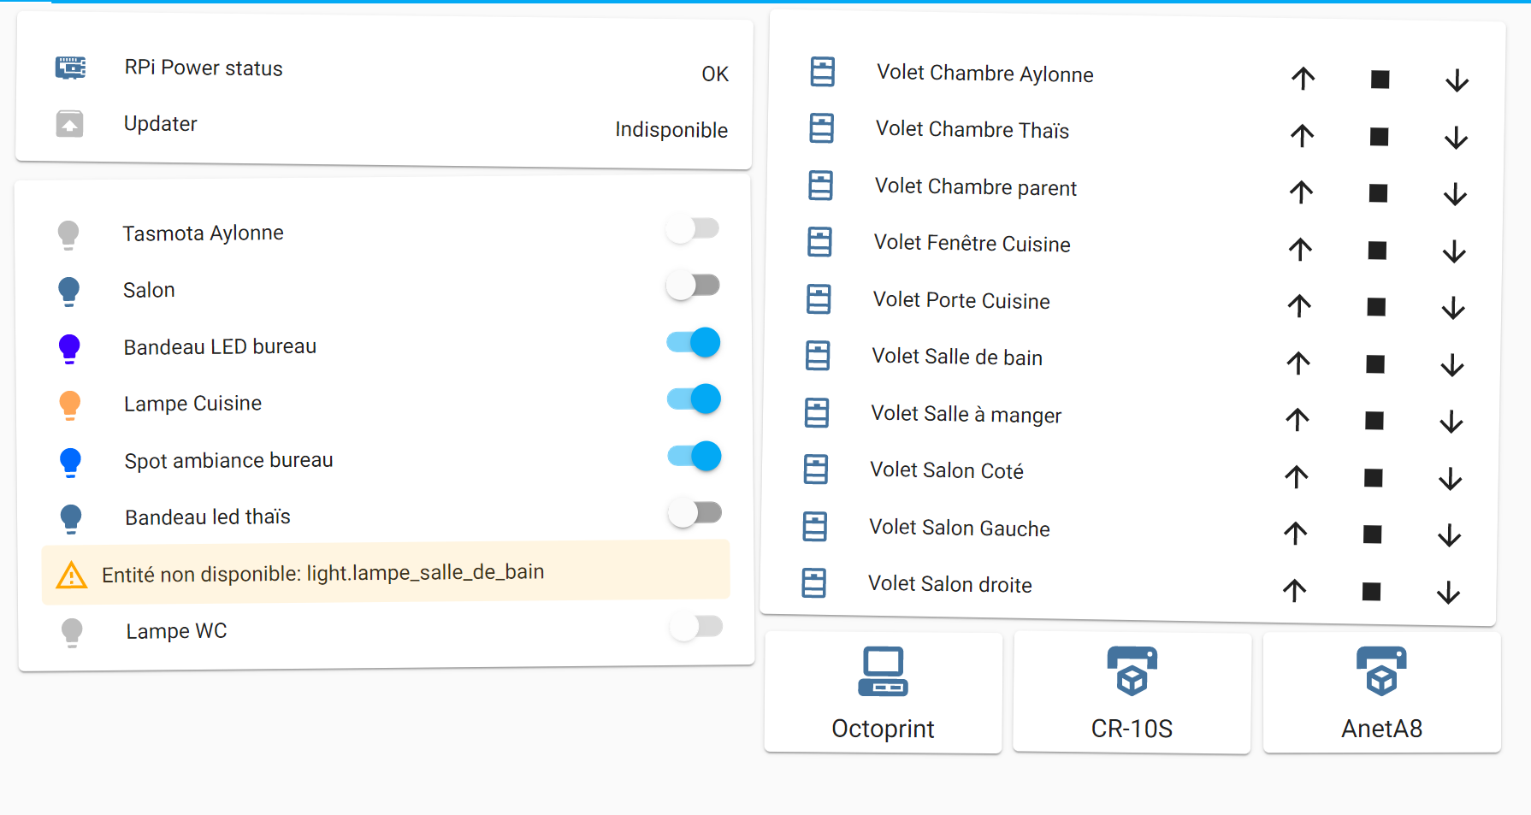Screen dimensions: 1531x815
Task: Lower Volet Salon Coté shutter
Action: 1451,479
